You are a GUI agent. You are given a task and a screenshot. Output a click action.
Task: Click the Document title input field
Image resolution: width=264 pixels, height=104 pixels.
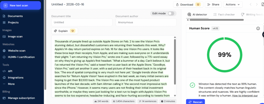pos(82,22)
